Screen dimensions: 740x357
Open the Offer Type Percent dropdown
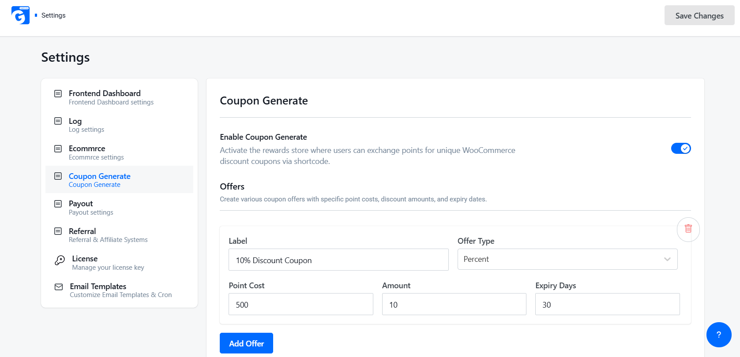pos(567,259)
